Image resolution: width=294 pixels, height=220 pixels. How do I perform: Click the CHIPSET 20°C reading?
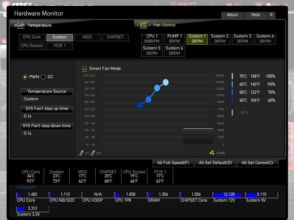(108, 176)
